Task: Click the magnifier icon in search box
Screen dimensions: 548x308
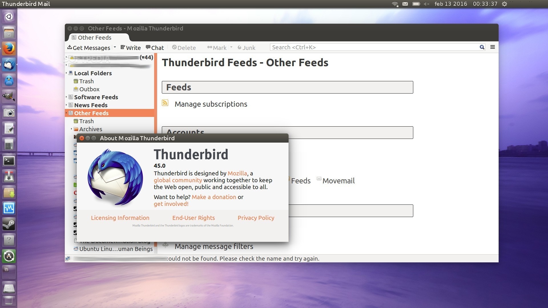Action: [x=482, y=47]
